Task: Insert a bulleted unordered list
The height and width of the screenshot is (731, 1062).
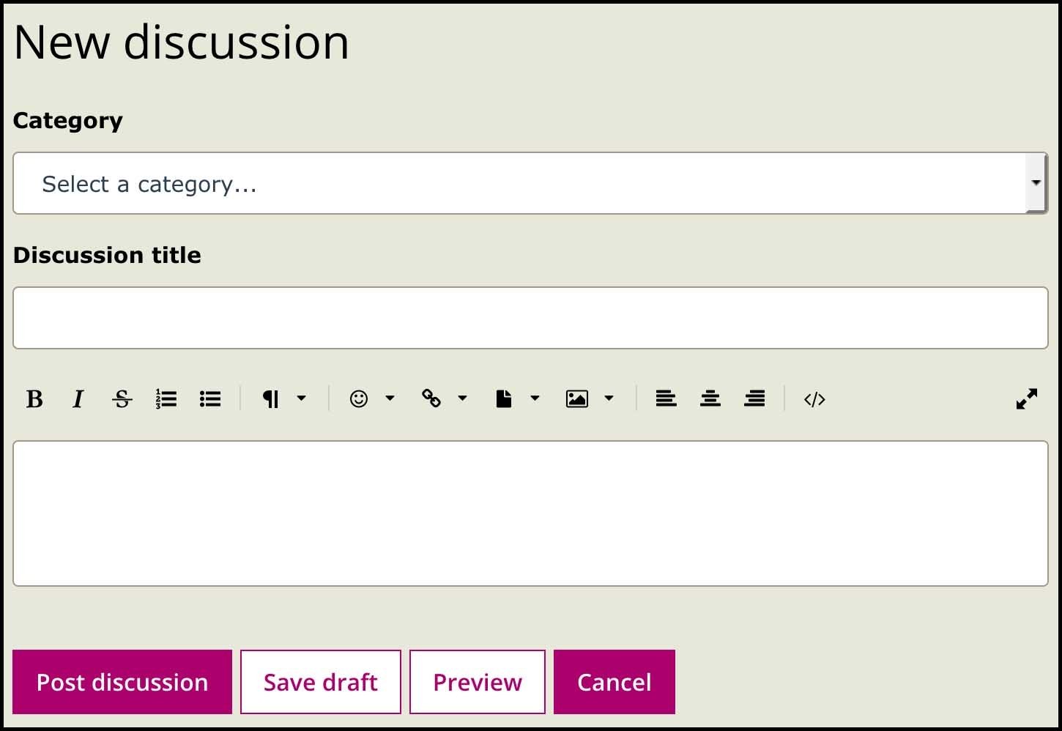Action: pos(210,399)
